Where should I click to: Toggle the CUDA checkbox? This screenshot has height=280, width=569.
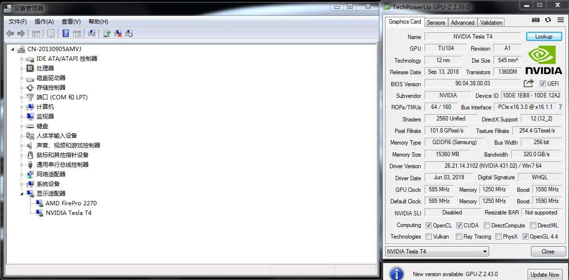(459, 225)
